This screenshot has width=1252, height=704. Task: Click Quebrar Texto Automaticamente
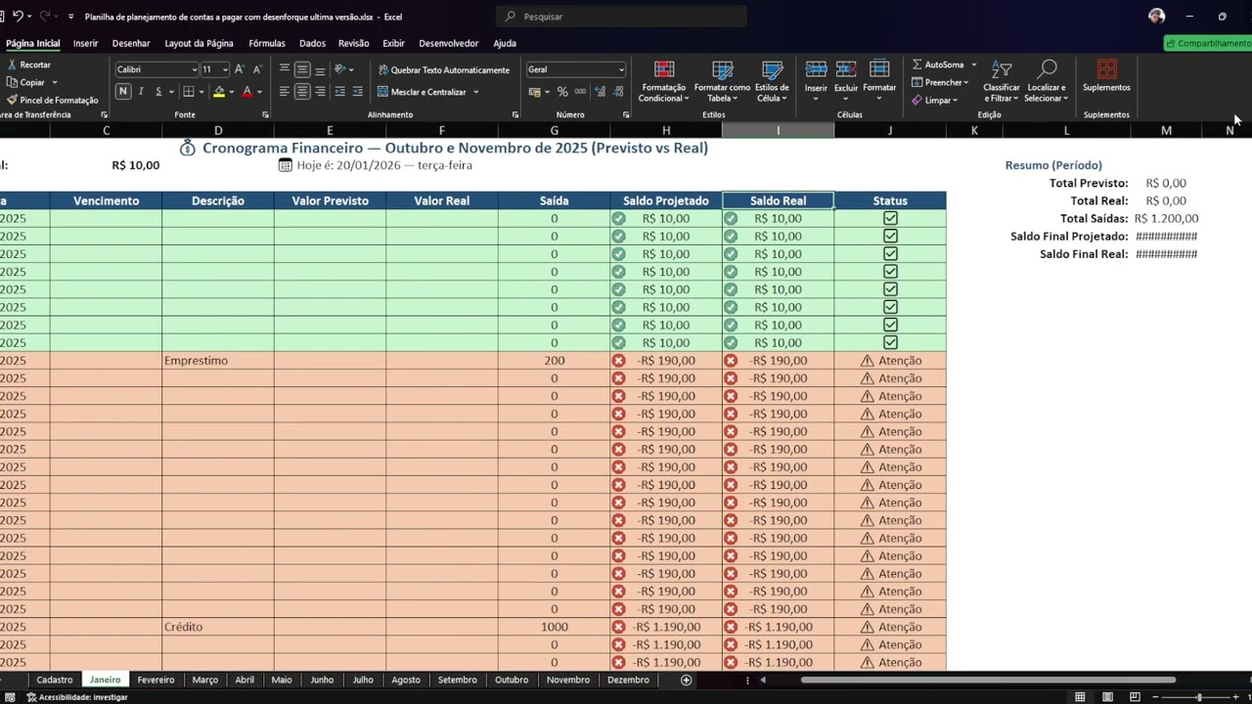click(x=443, y=69)
